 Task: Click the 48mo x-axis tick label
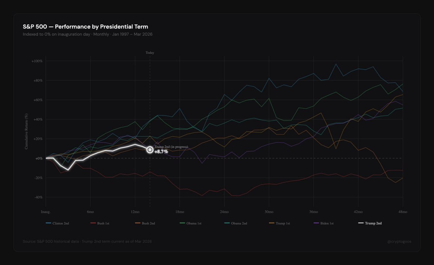403,212
